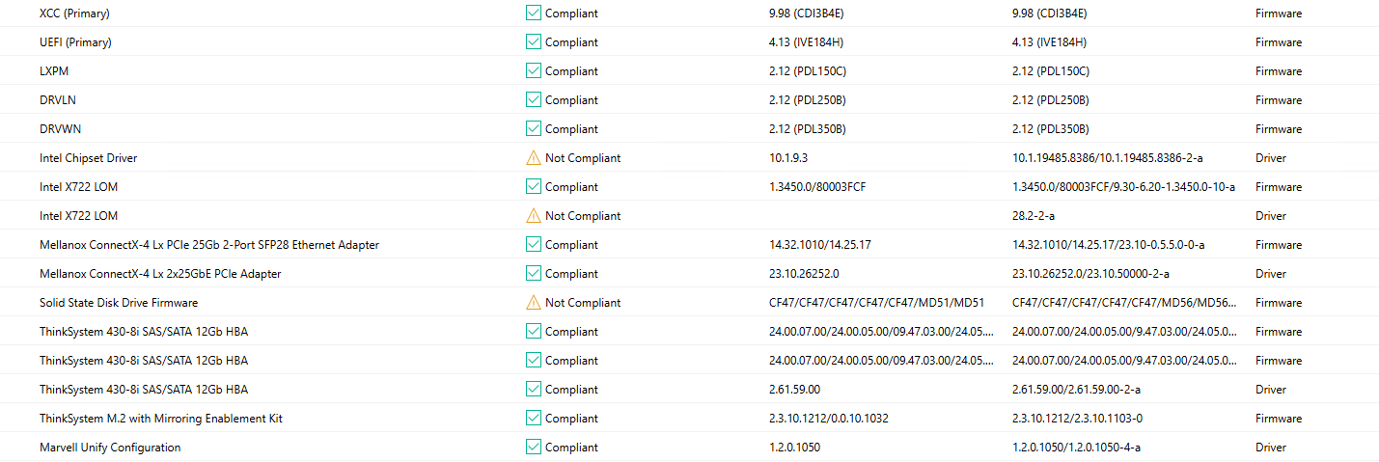Click the warning icon for Intel Chipset Driver
Screen dimensions: 1379x462
tap(533, 158)
